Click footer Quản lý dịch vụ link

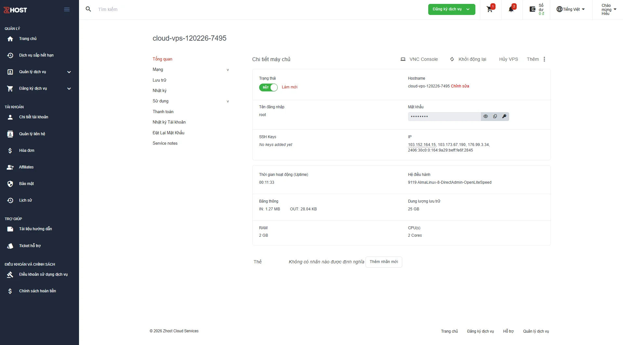[536, 331]
